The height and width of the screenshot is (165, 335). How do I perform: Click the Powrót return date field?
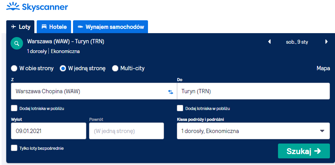coord(127,131)
